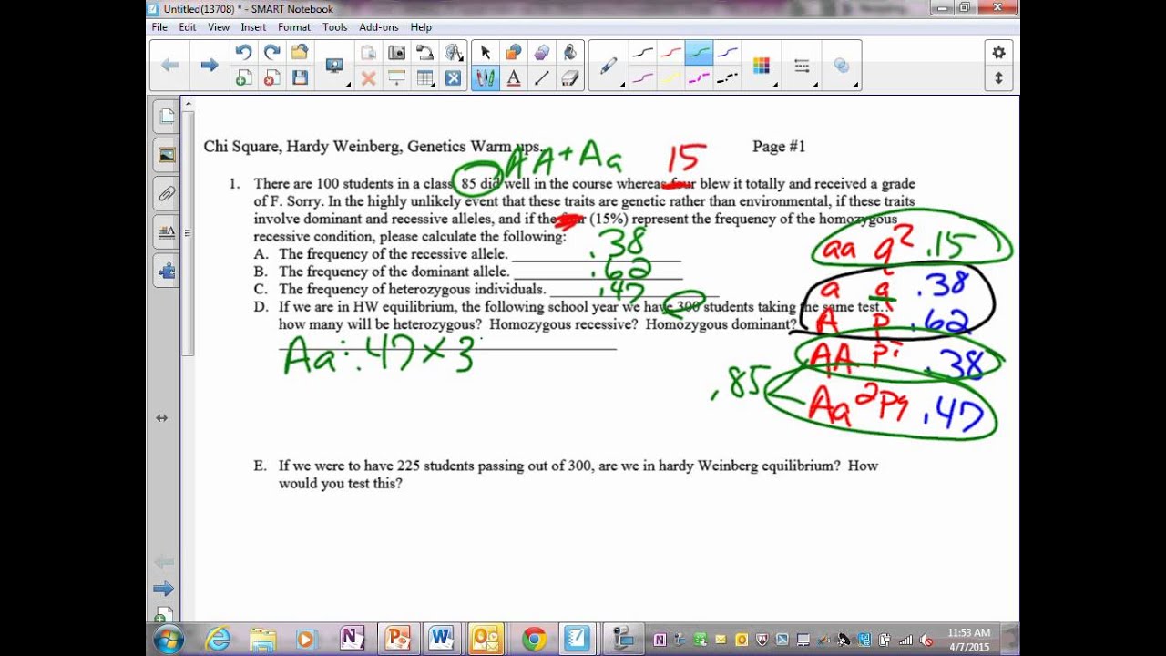The height and width of the screenshot is (656, 1166).
Task: Open the Measurement Tools dropdown
Action: pyautogui.click(x=454, y=53)
